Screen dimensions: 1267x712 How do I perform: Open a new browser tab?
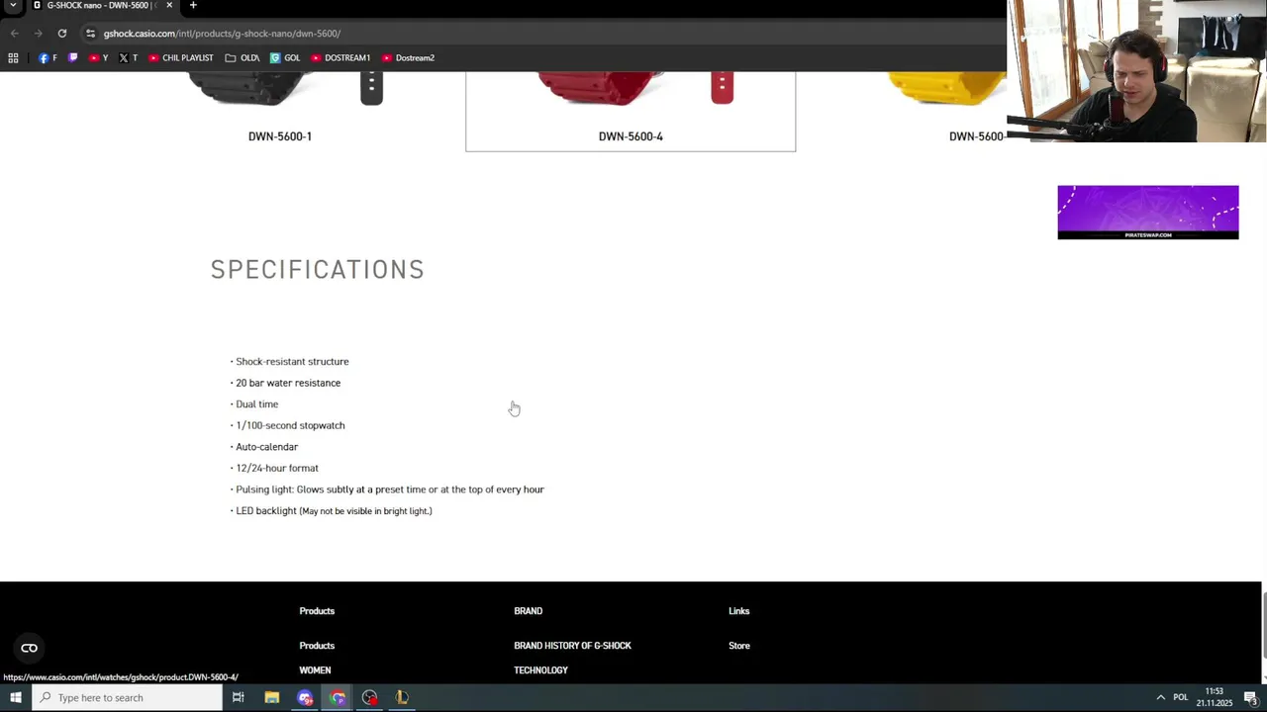coord(193,5)
